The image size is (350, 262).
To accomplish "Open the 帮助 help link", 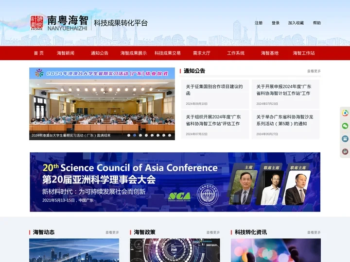I will click(x=317, y=23).
